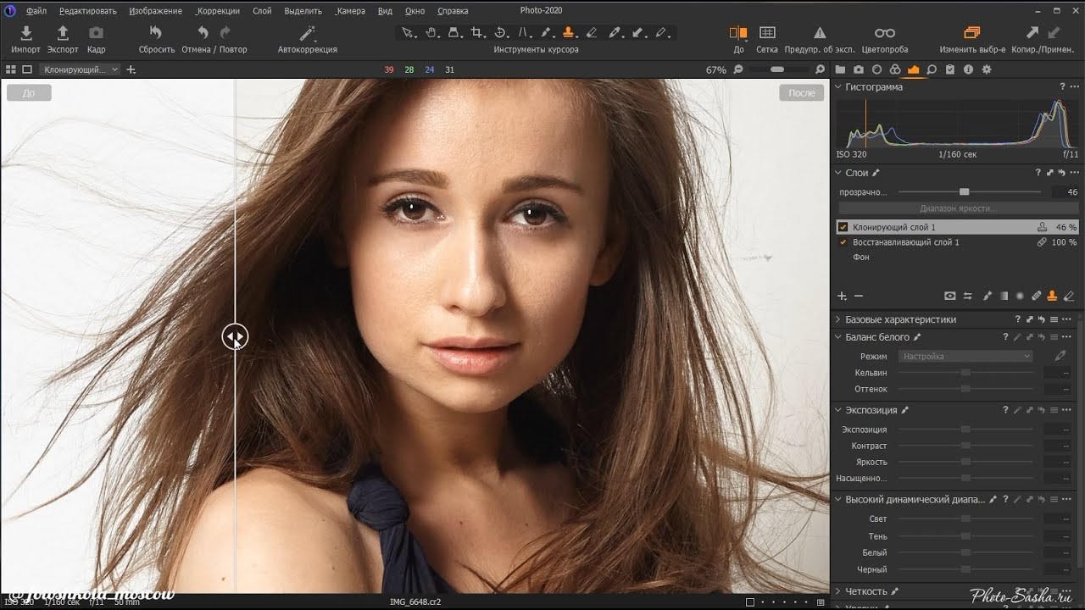Select the Pan hand cursor tool
Image resolution: width=1085 pixels, height=610 pixels.
[x=431, y=33]
